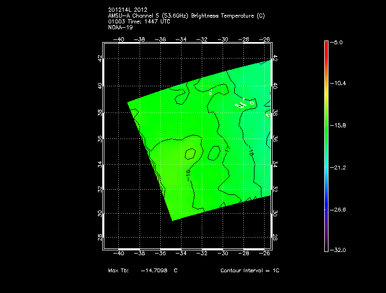Click the -32.0 color bar label
The height and width of the screenshot is (293, 386).
(x=339, y=249)
